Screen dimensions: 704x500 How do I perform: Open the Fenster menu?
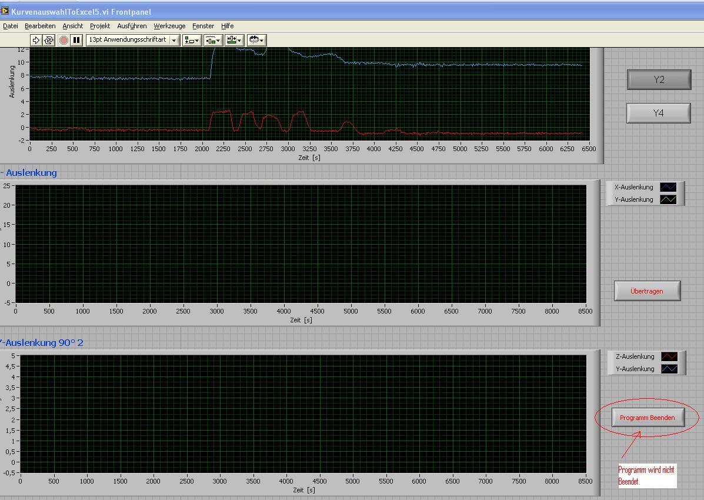point(203,26)
